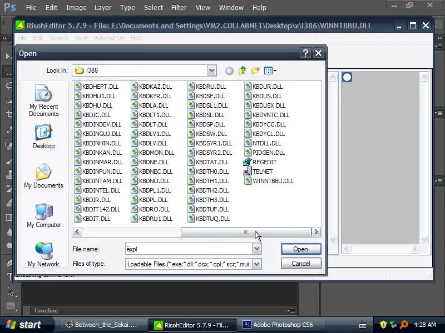Select KBDKAZ.DLL file
This screenshot has height=333, width=445.
[151, 87]
